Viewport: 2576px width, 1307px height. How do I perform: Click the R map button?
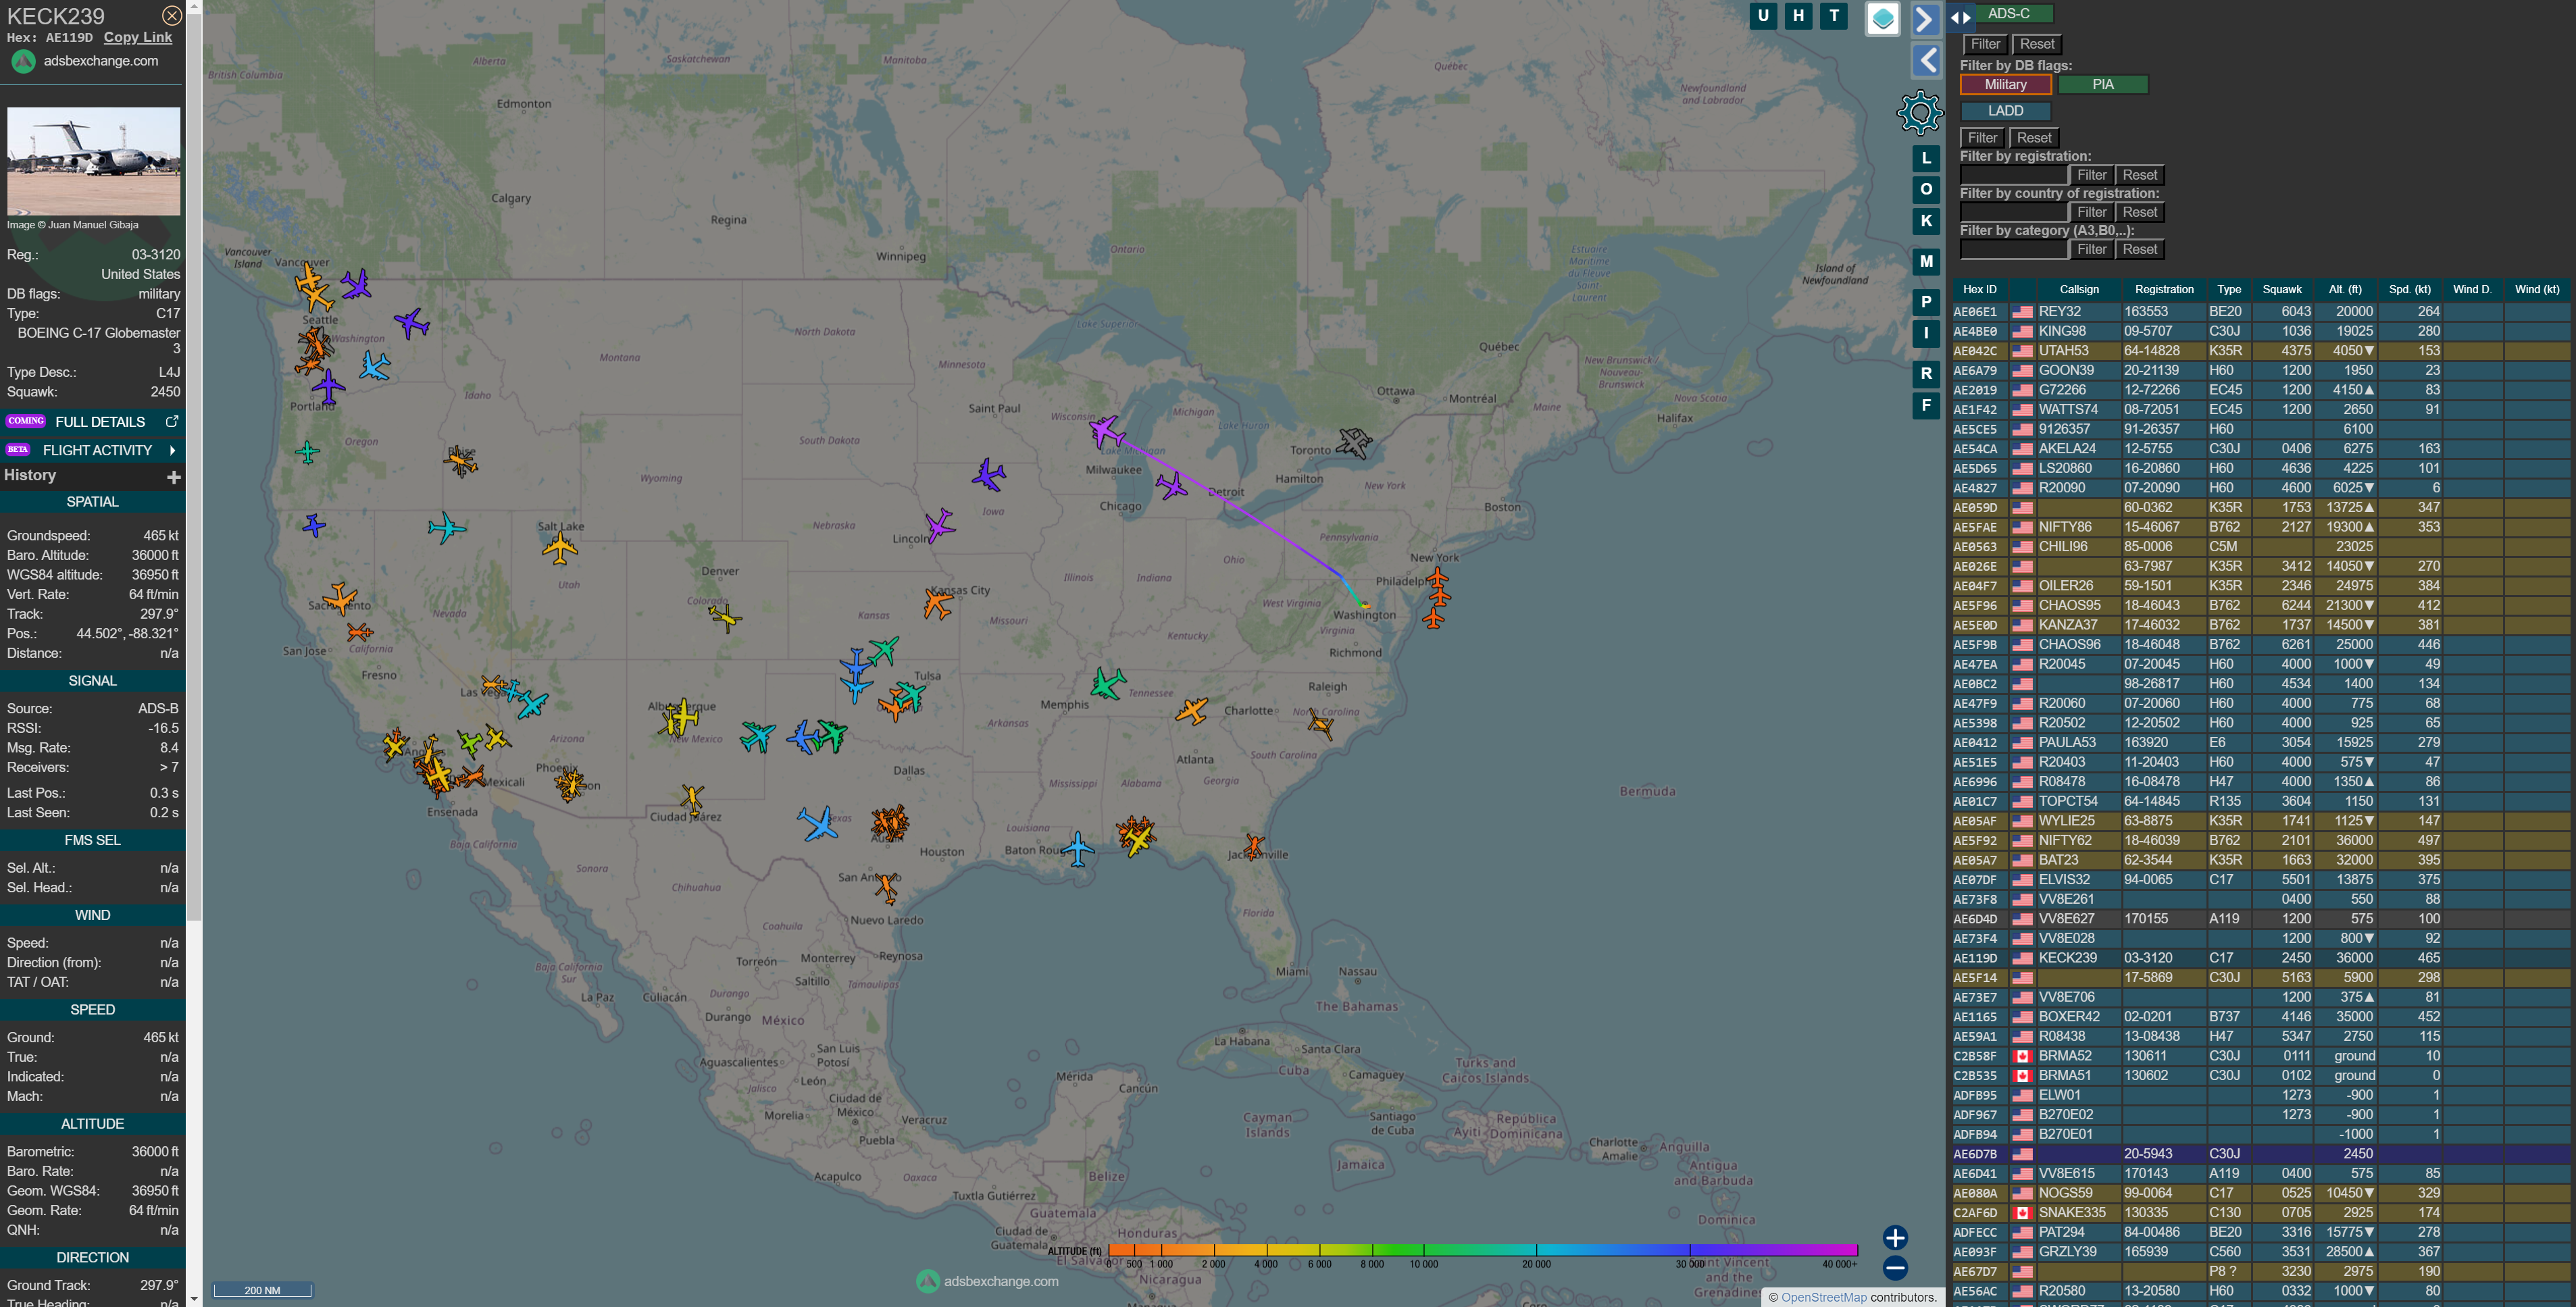click(x=1926, y=374)
